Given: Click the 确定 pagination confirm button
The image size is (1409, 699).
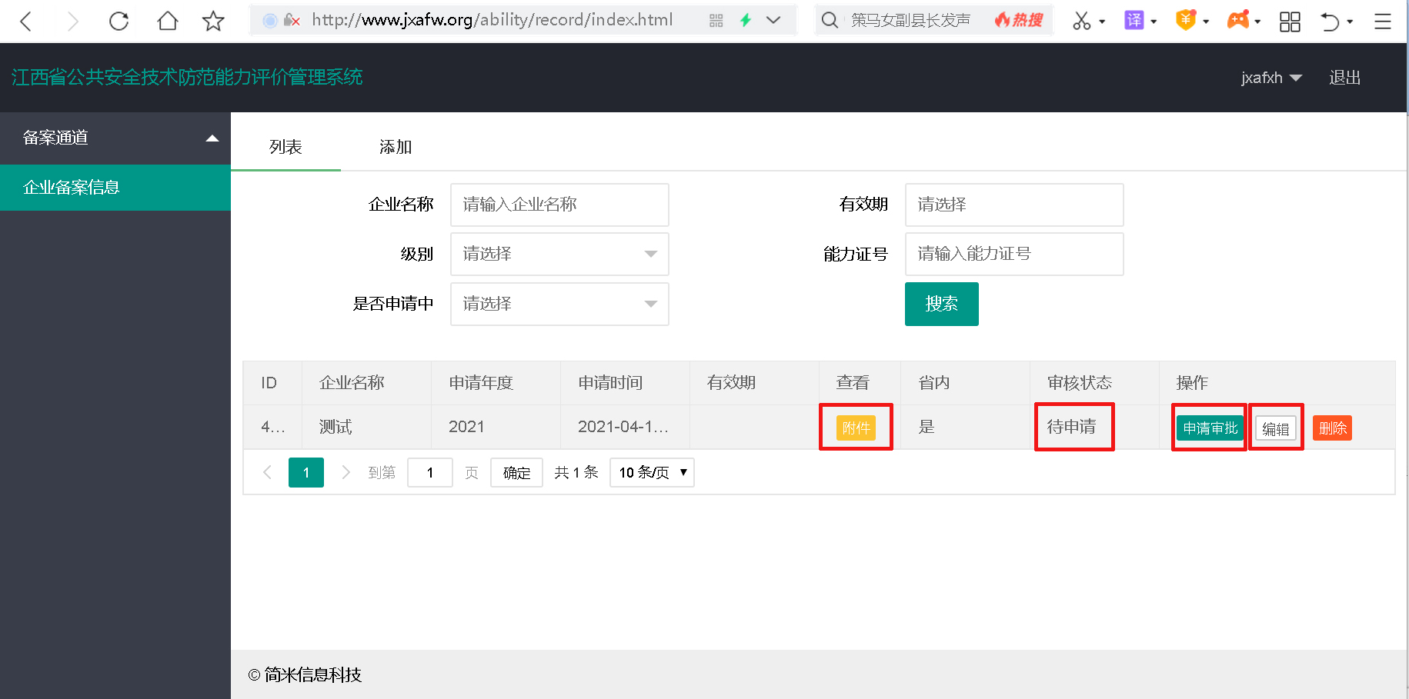Looking at the screenshot, I should (x=516, y=472).
